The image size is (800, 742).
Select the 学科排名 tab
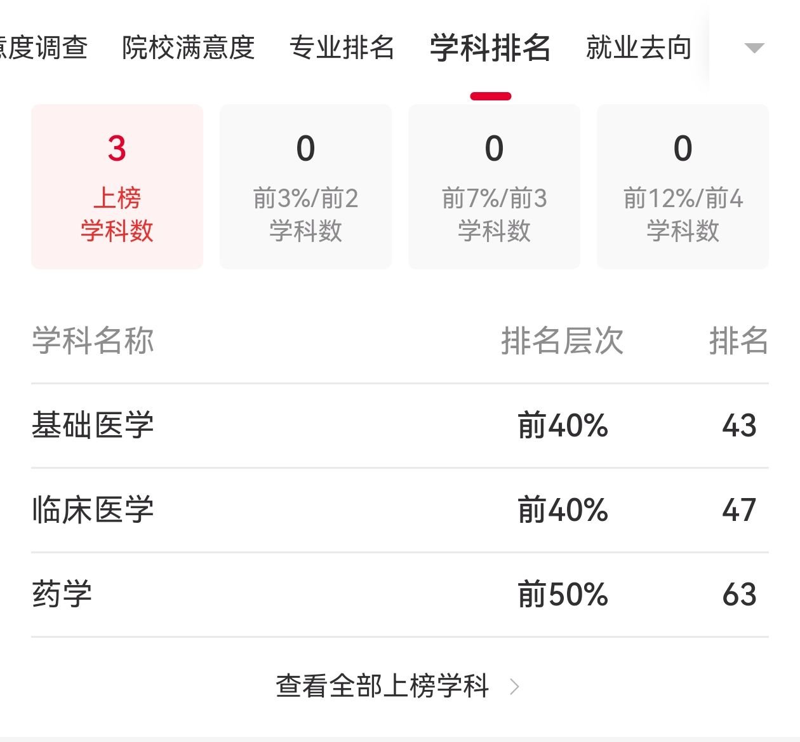[x=490, y=48]
